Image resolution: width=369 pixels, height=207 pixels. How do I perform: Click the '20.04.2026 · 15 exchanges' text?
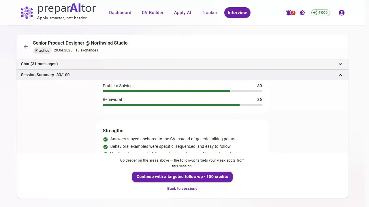point(76,50)
